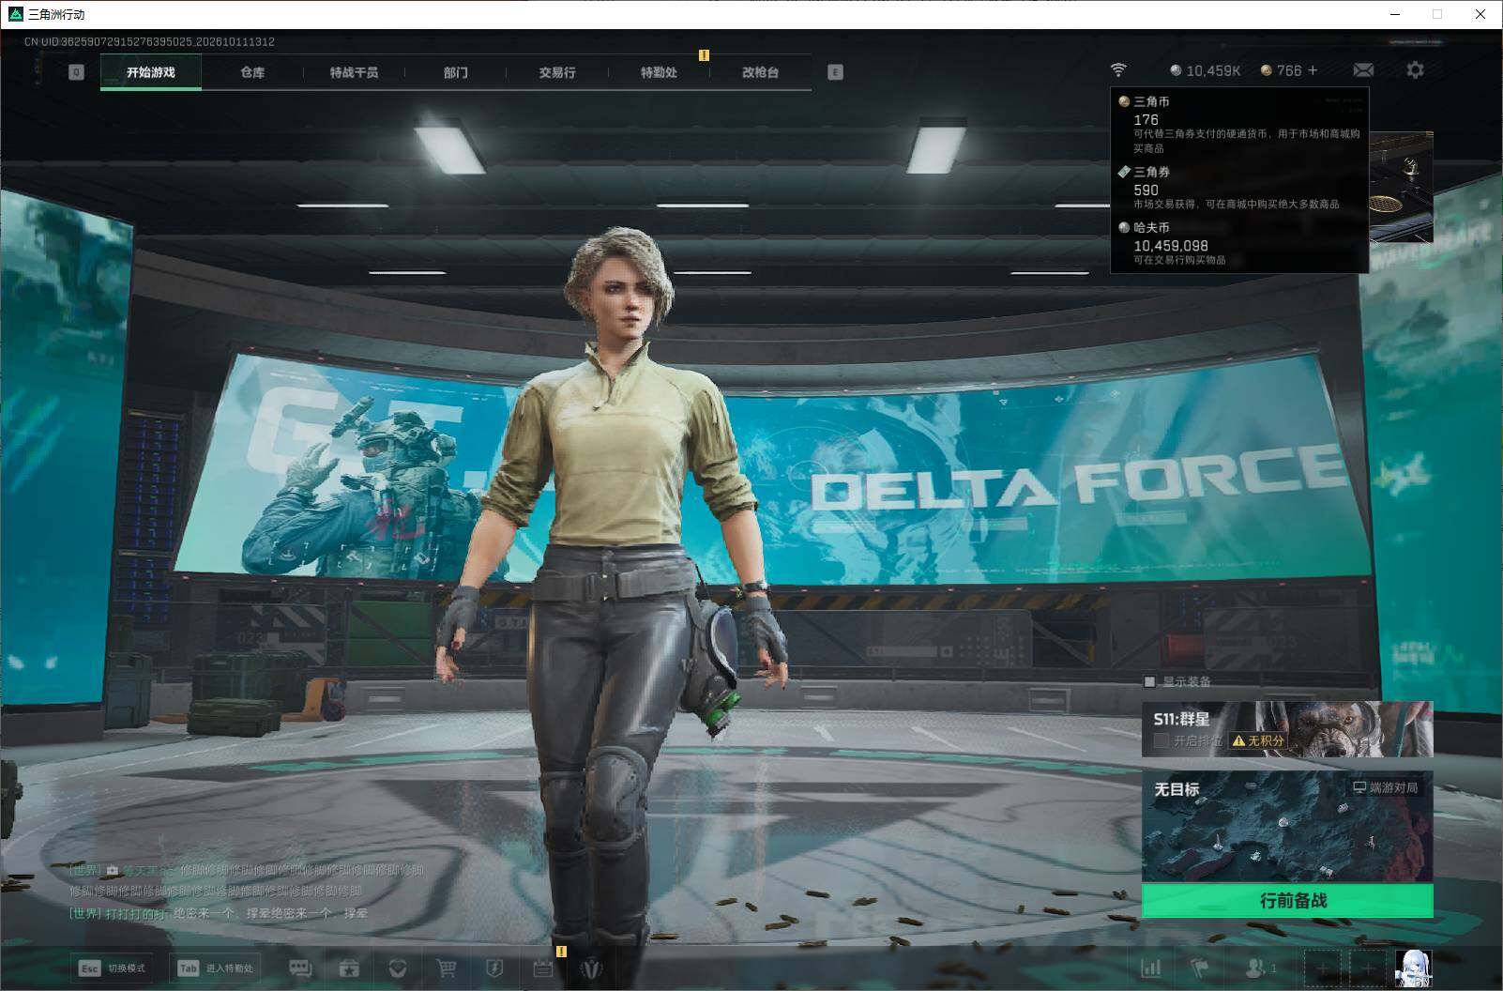This screenshot has height=991, width=1503.
Task: Click the Esc 切换模式 button
Action: point(113,968)
